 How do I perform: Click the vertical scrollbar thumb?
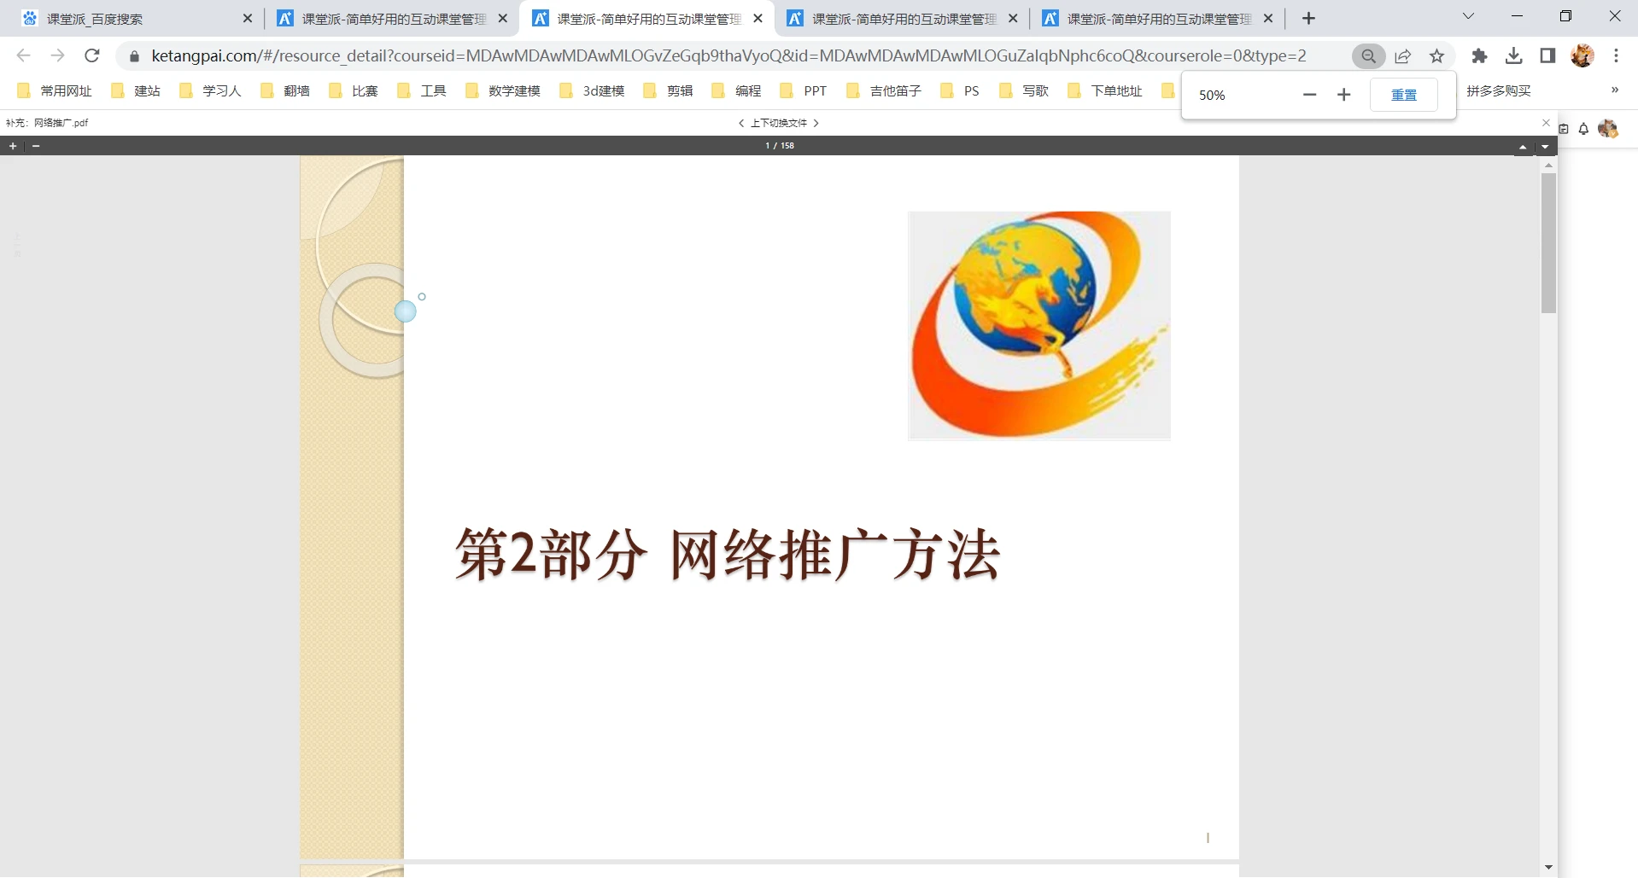click(x=1548, y=242)
